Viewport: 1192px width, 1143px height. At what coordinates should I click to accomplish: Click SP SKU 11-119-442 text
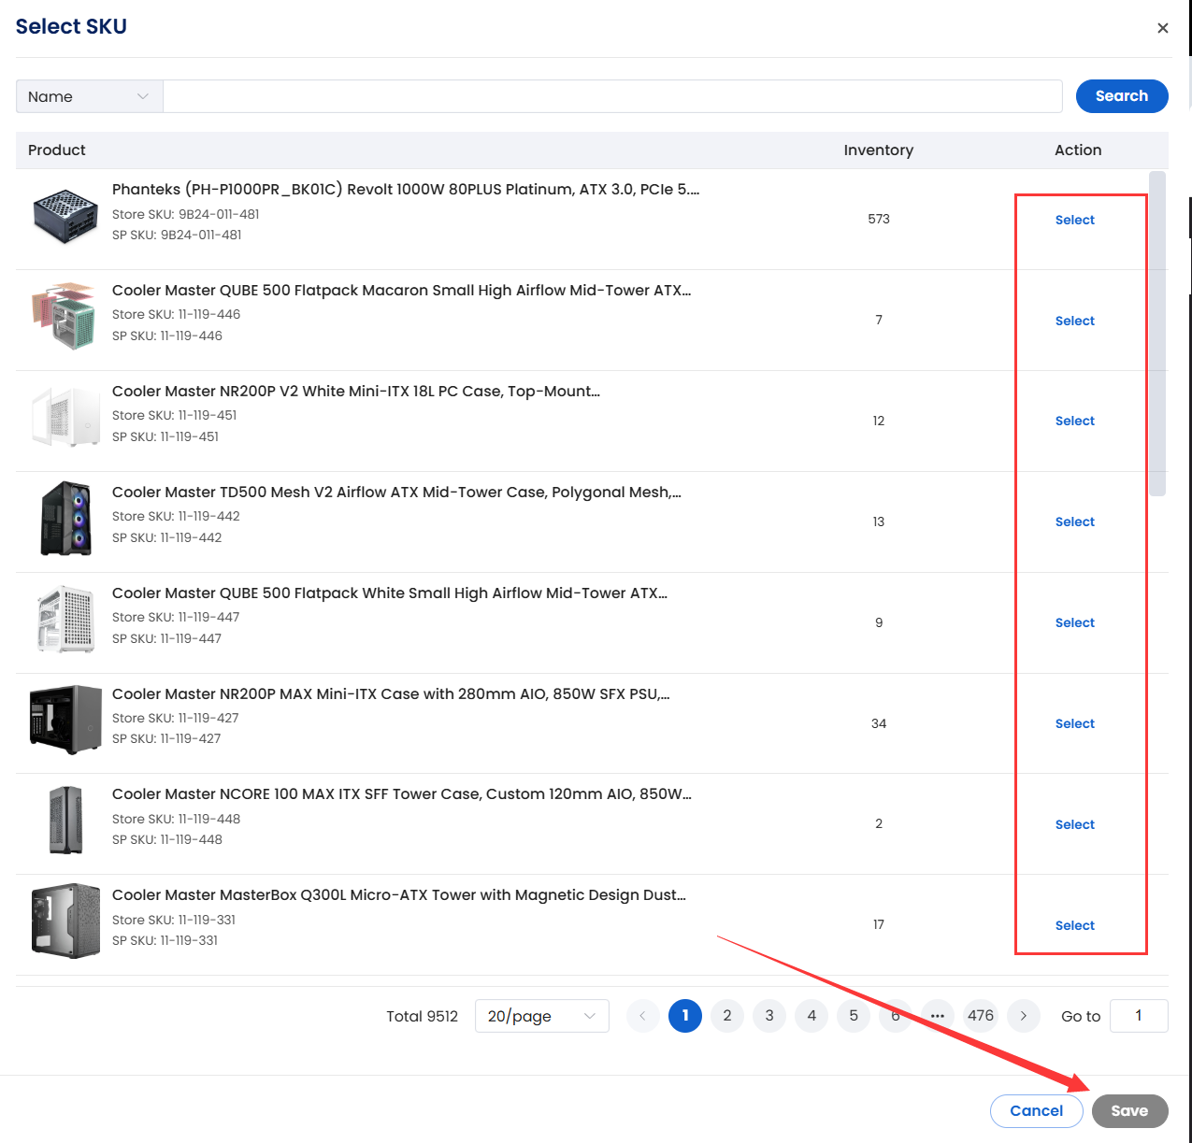(x=167, y=537)
